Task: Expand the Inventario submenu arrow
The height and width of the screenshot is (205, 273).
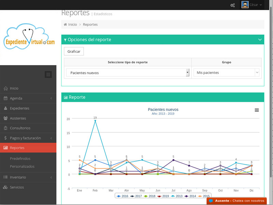Action: click(x=51, y=177)
